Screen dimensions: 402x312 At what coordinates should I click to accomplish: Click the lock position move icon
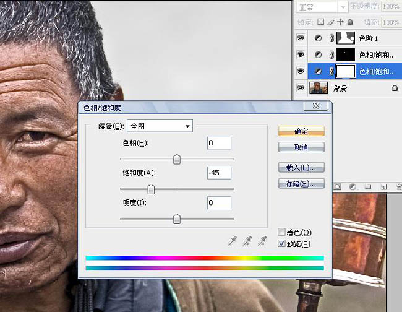tap(340, 22)
